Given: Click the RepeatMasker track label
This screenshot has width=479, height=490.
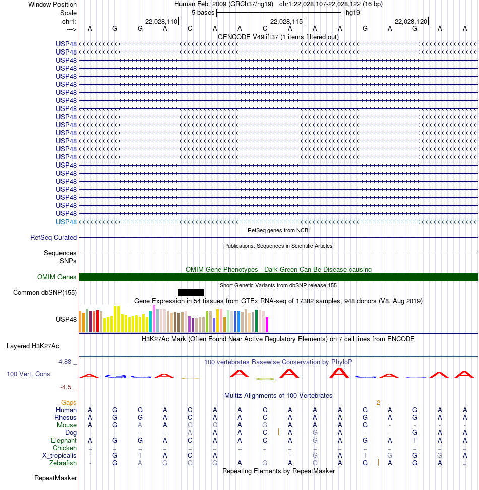Looking at the screenshot, I should [x=55, y=478].
